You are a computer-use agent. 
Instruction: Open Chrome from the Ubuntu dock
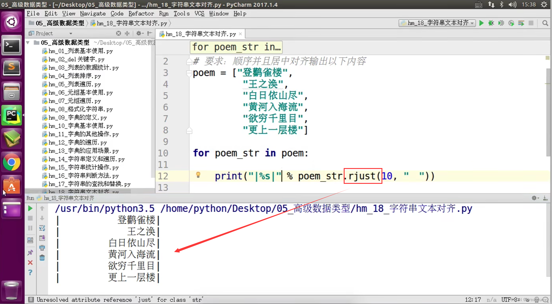[x=12, y=162]
